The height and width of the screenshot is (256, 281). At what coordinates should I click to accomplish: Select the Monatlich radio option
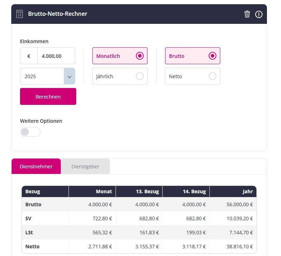(120, 56)
